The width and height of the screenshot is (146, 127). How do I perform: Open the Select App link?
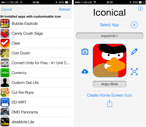click(109, 25)
